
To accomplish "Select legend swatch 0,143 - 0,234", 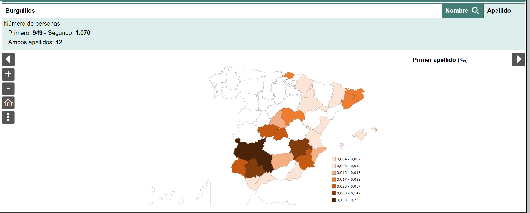I will coord(334,200).
